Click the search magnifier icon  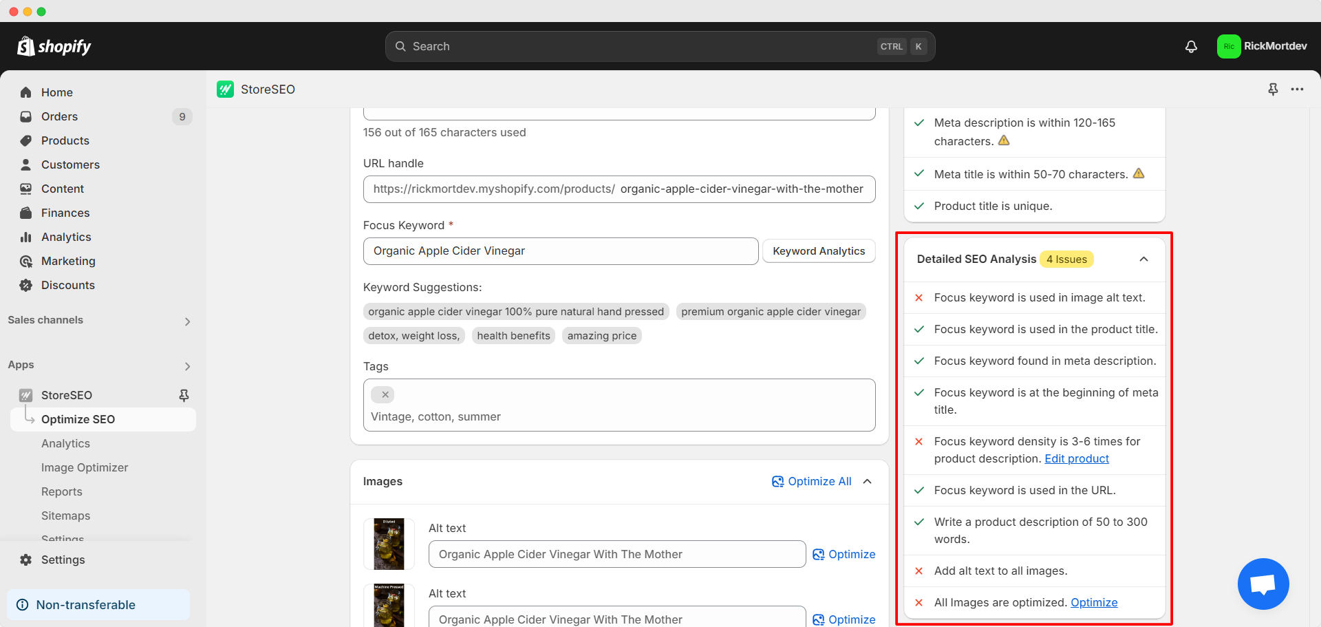400,46
